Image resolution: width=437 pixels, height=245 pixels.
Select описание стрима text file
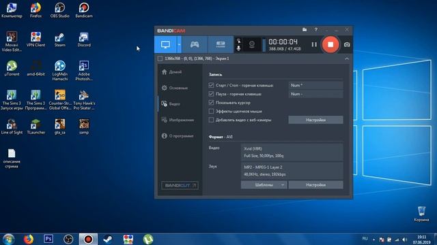click(12, 159)
